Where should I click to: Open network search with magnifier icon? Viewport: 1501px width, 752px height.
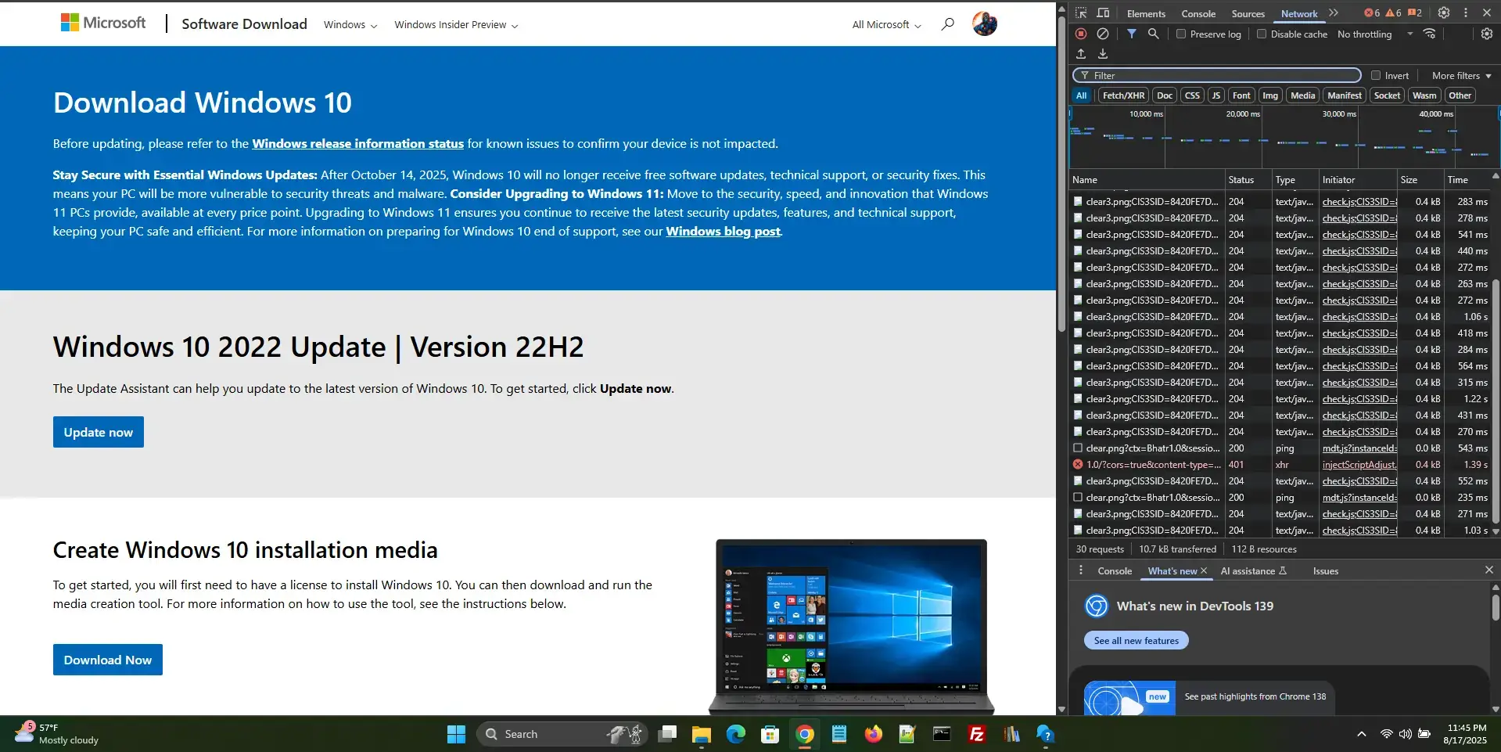click(x=1153, y=34)
